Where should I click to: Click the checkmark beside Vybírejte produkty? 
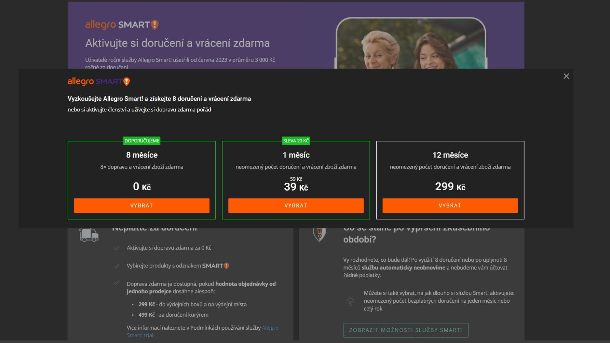coord(117,266)
